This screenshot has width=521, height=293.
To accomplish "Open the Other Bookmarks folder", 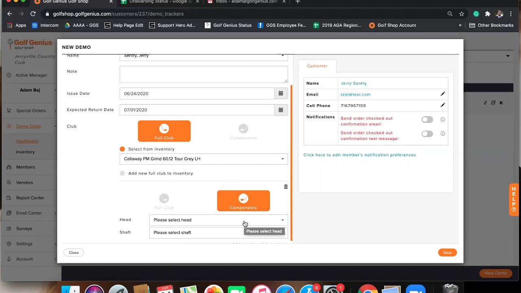I will (491, 25).
